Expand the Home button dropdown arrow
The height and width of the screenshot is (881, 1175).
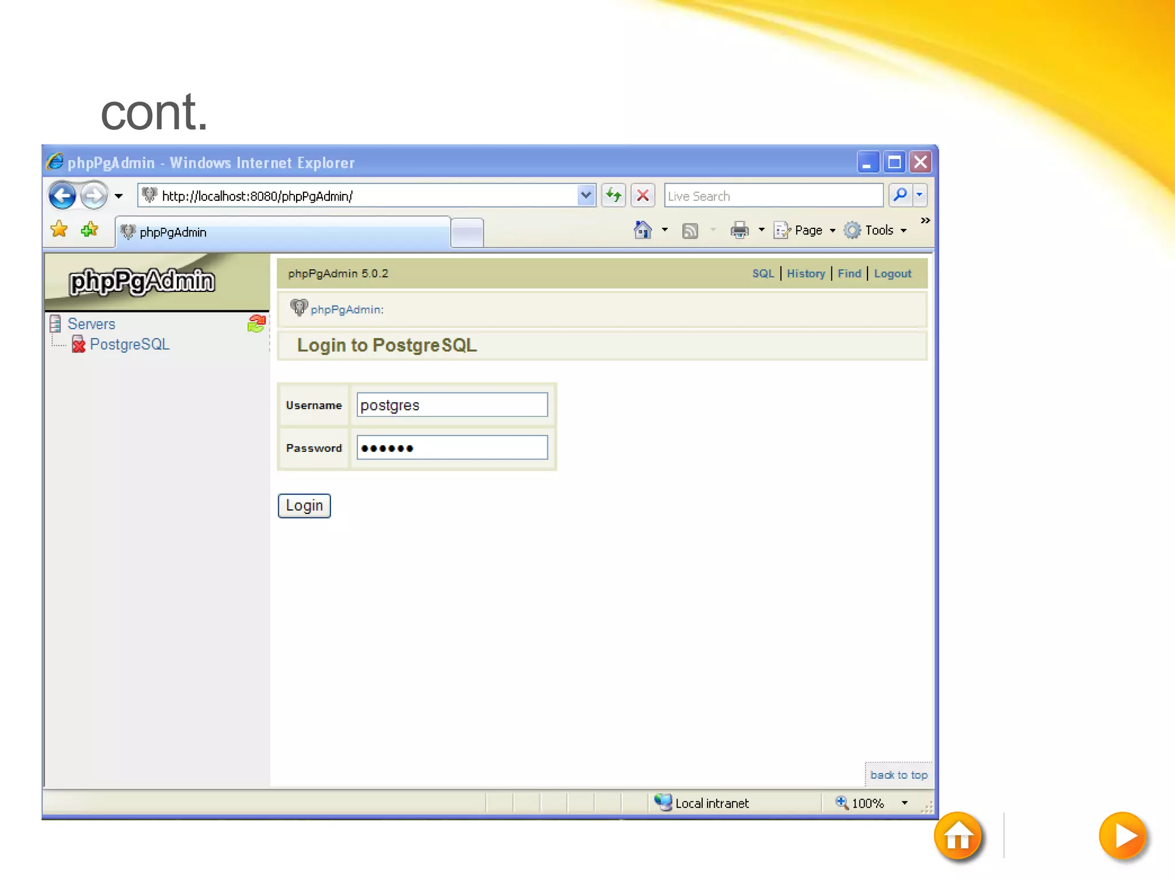pyautogui.click(x=665, y=230)
